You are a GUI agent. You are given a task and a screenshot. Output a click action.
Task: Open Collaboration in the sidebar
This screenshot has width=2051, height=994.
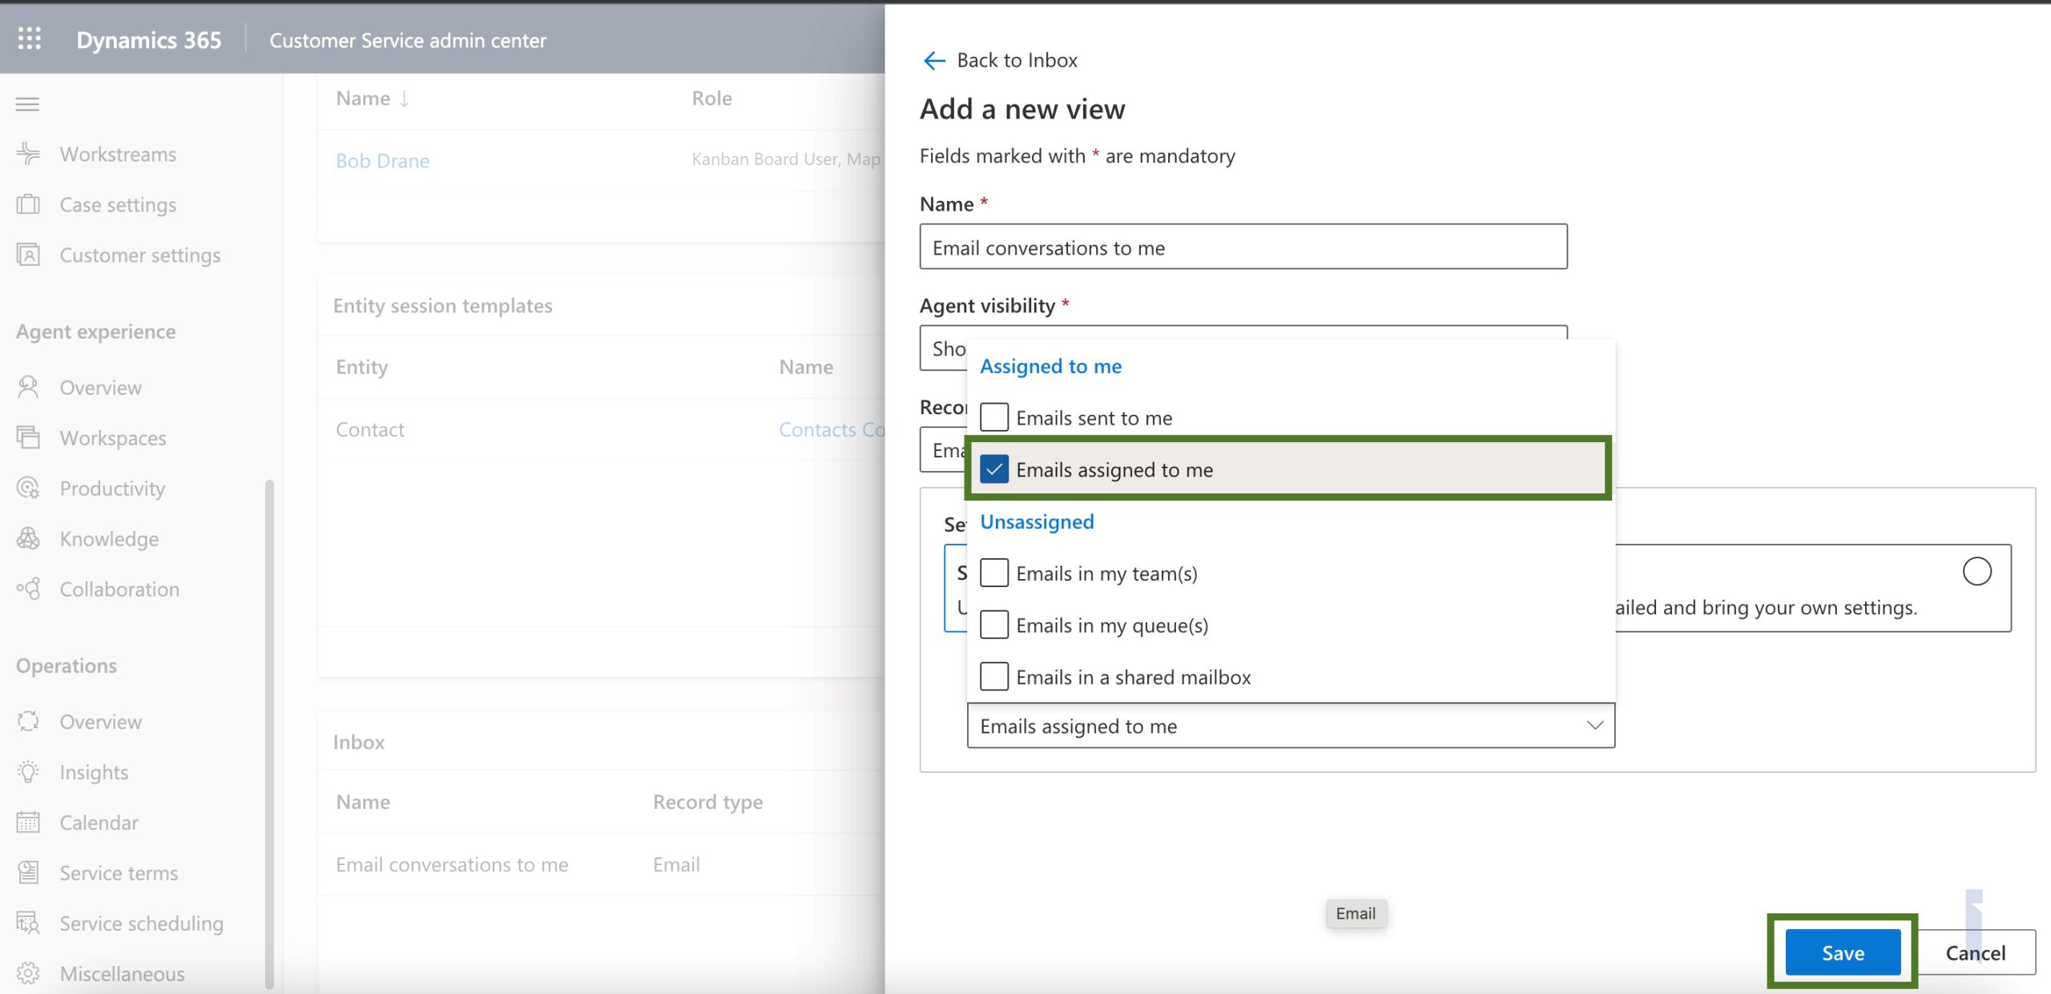point(119,589)
